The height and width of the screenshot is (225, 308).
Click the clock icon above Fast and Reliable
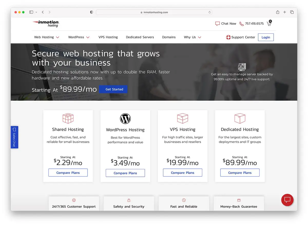[x=184, y=200]
